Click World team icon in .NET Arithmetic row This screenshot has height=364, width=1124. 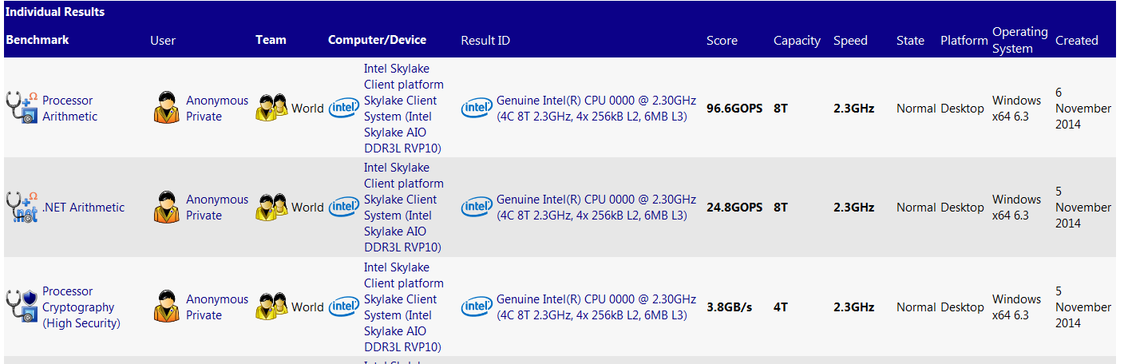(x=271, y=208)
